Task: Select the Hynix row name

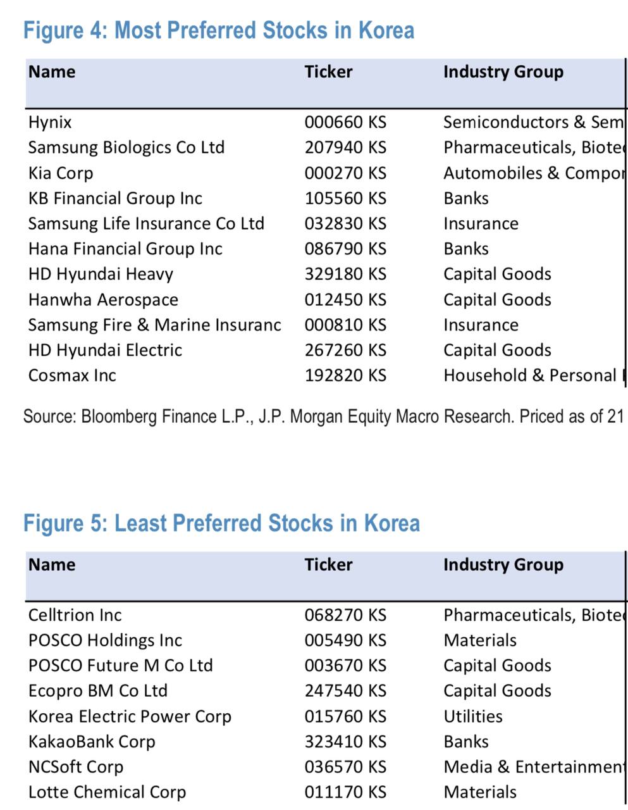Action: 50,122
